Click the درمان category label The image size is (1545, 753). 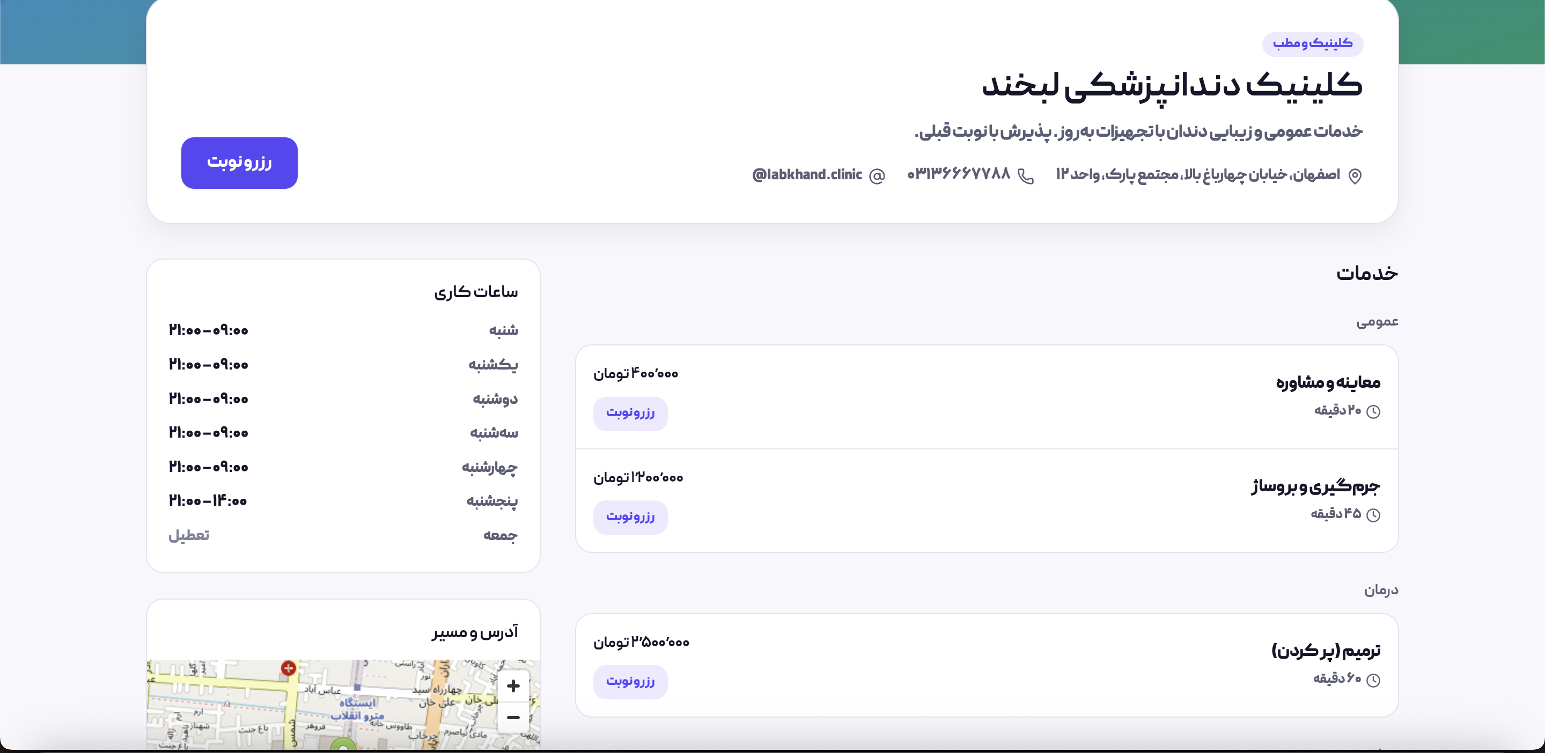[x=1381, y=590]
